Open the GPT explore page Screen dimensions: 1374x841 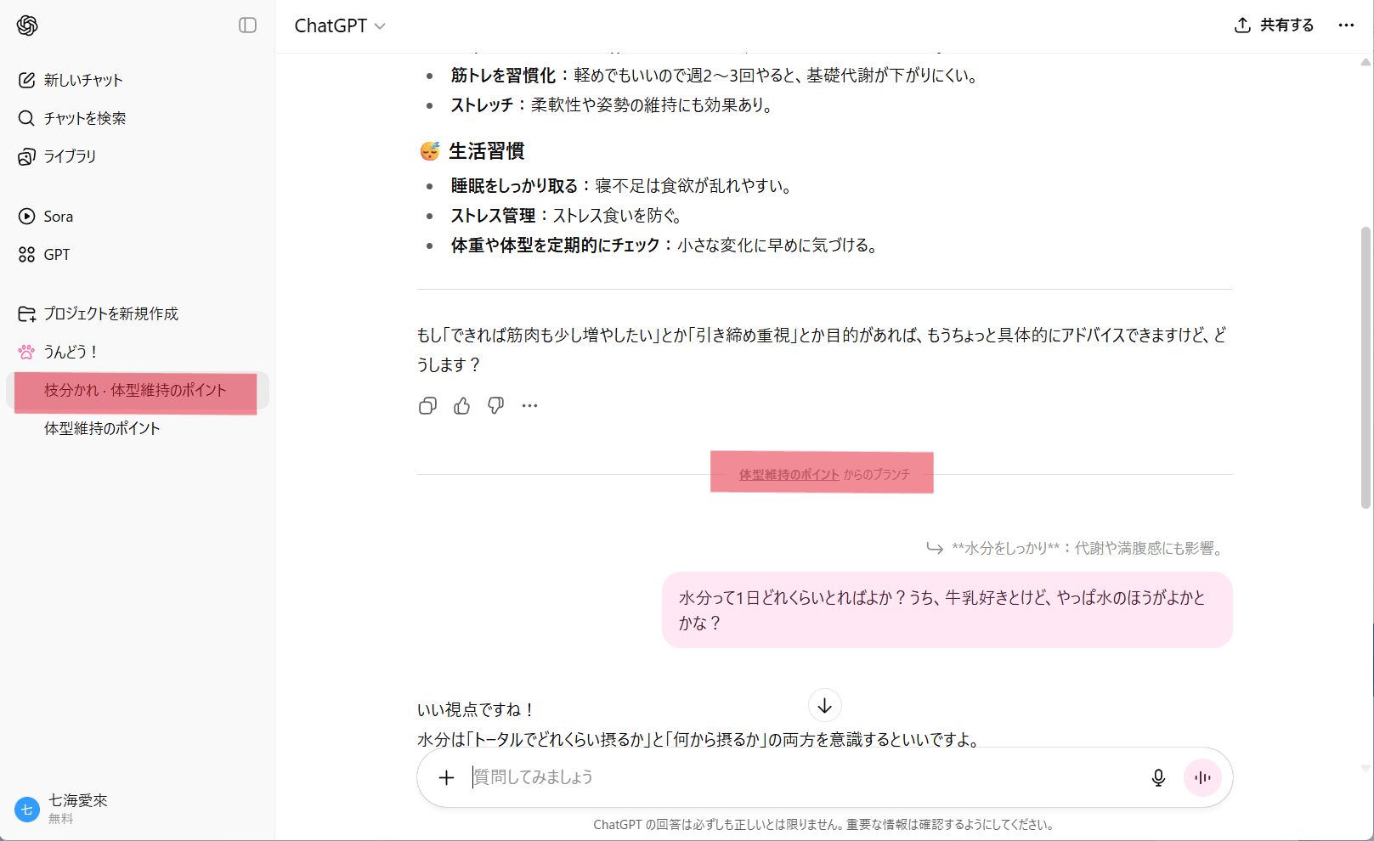pos(56,255)
